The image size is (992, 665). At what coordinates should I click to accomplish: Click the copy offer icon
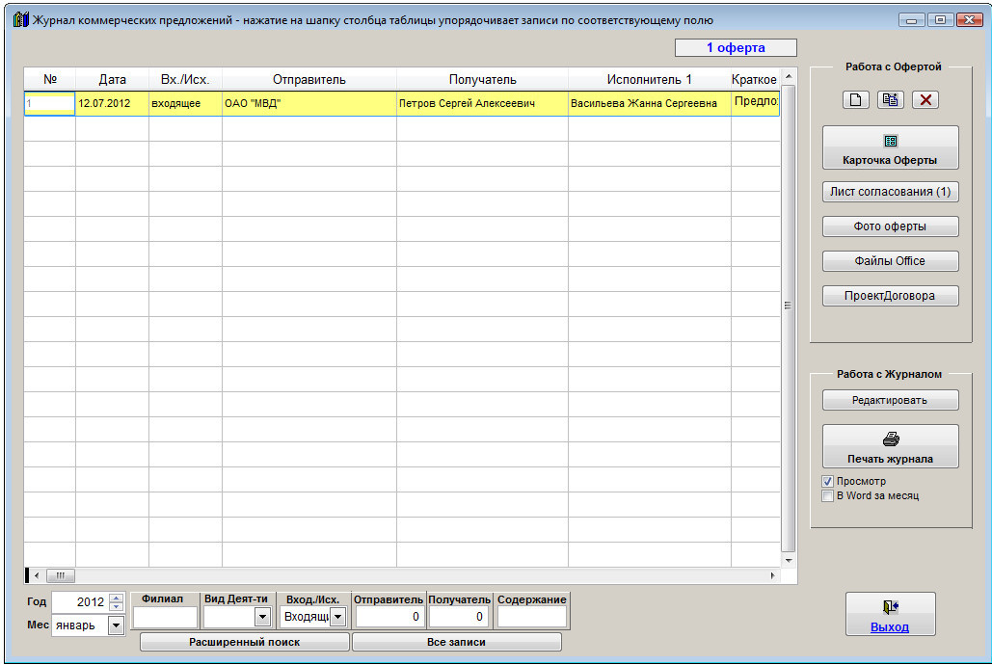[x=890, y=100]
